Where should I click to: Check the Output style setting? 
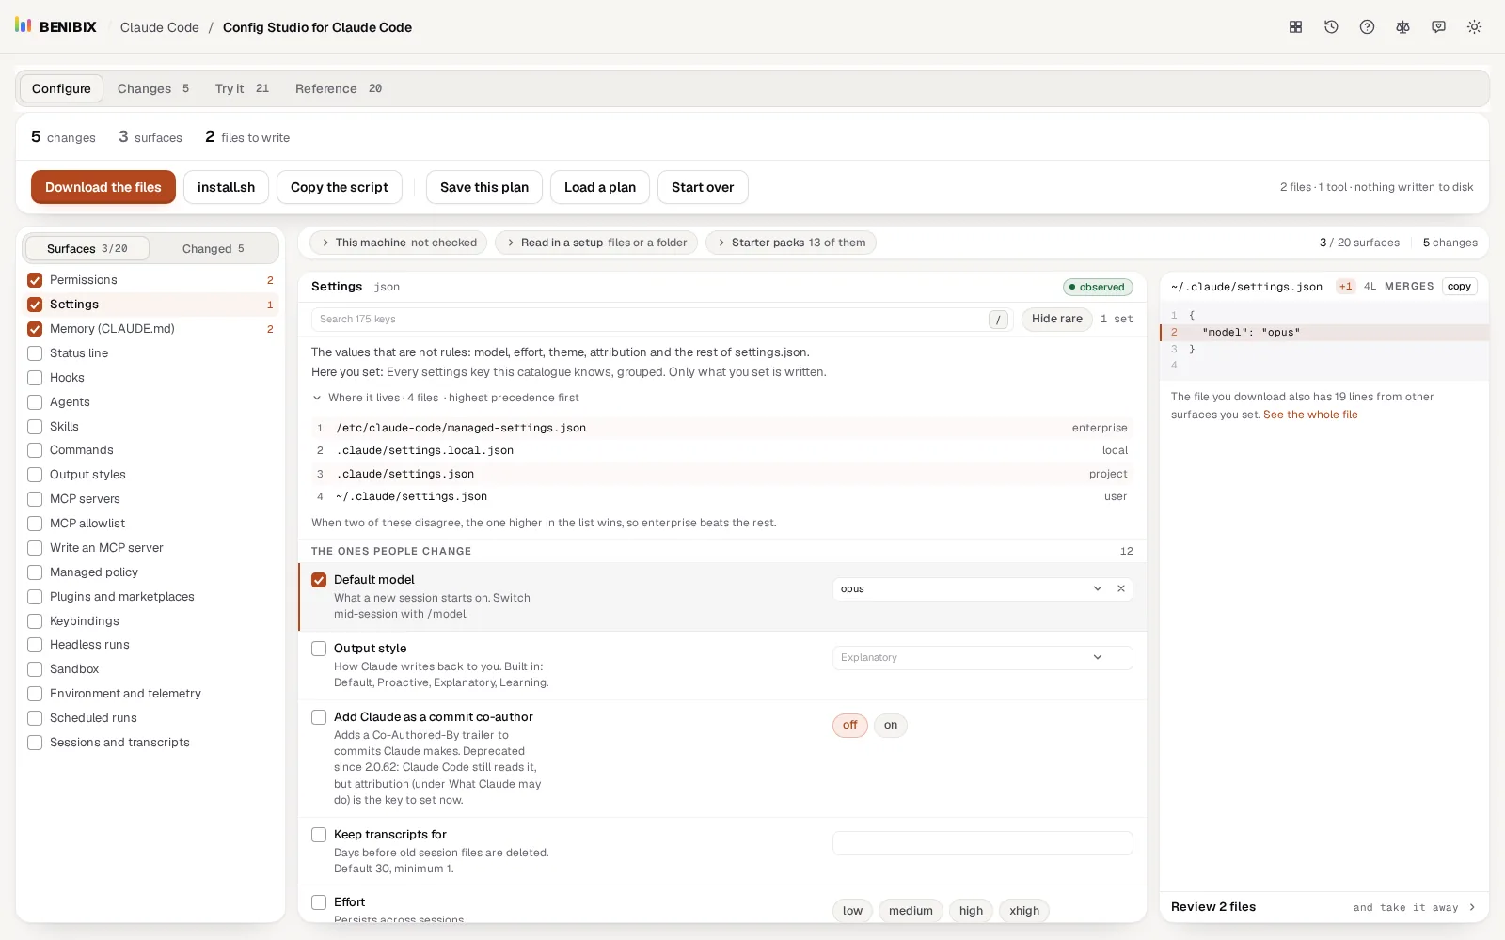319,649
